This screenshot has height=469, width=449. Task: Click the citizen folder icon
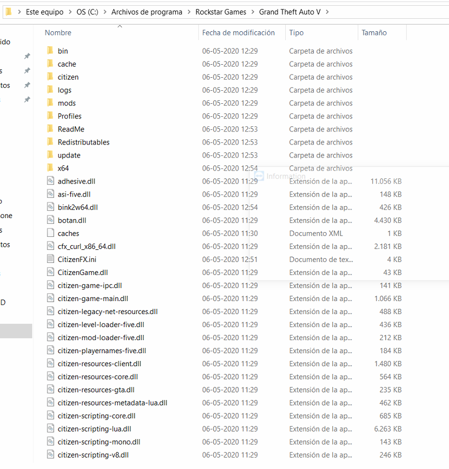pyautogui.click(x=50, y=77)
